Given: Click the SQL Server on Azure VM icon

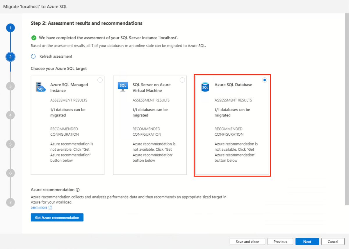Looking at the screenshot, I should coord(123,87).
